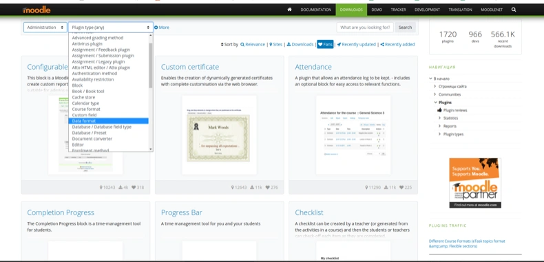The width and height of the screenshot is (544, 262).
Task: Expand Statistics in navigation tree
Action: [x=439, y=118]
